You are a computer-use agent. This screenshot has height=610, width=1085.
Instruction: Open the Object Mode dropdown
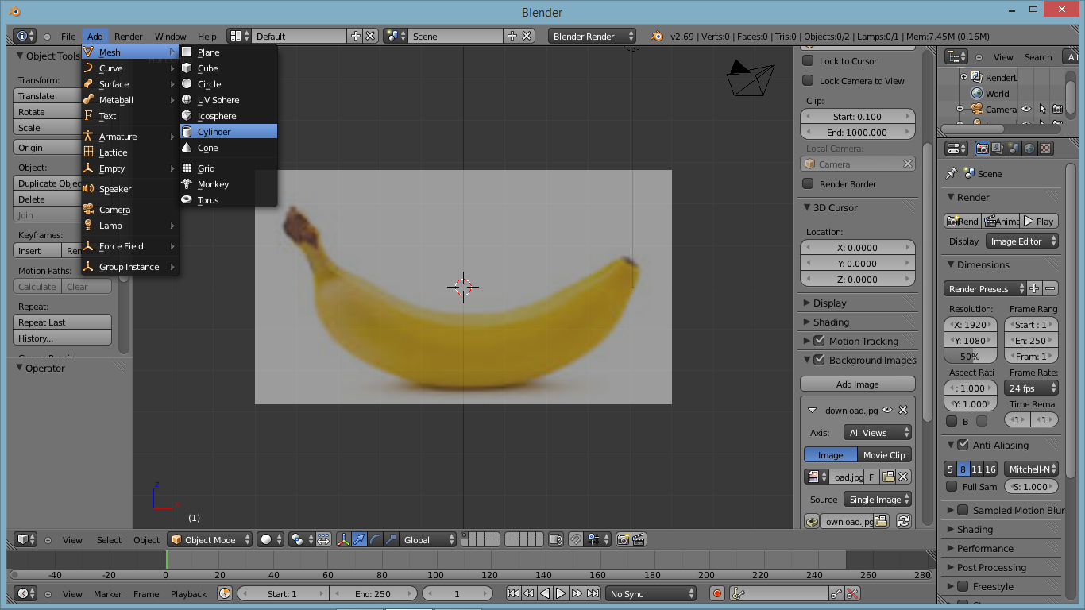coord(210,540)
